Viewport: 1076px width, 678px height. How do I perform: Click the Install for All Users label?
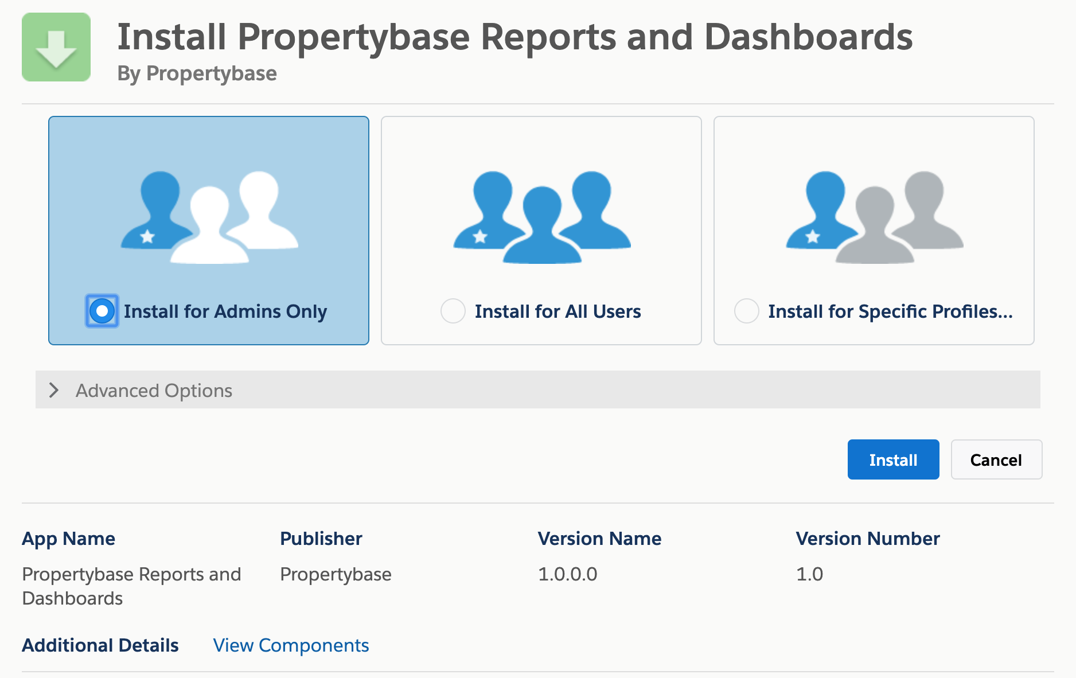pos(558,311)
